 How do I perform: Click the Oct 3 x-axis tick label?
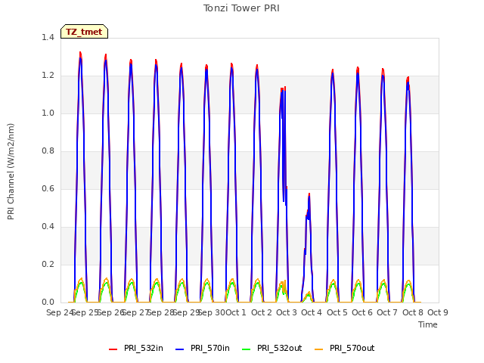tap(287, 312)
